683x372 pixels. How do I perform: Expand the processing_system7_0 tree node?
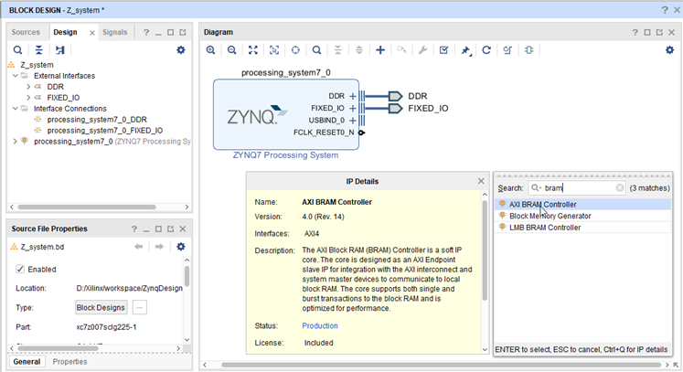coord(15,142)
